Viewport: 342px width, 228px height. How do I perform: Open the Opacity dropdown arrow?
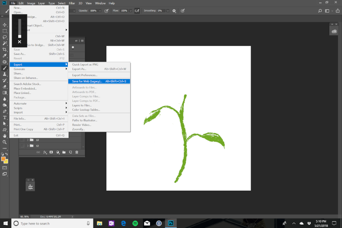click(x=100, y=11)
